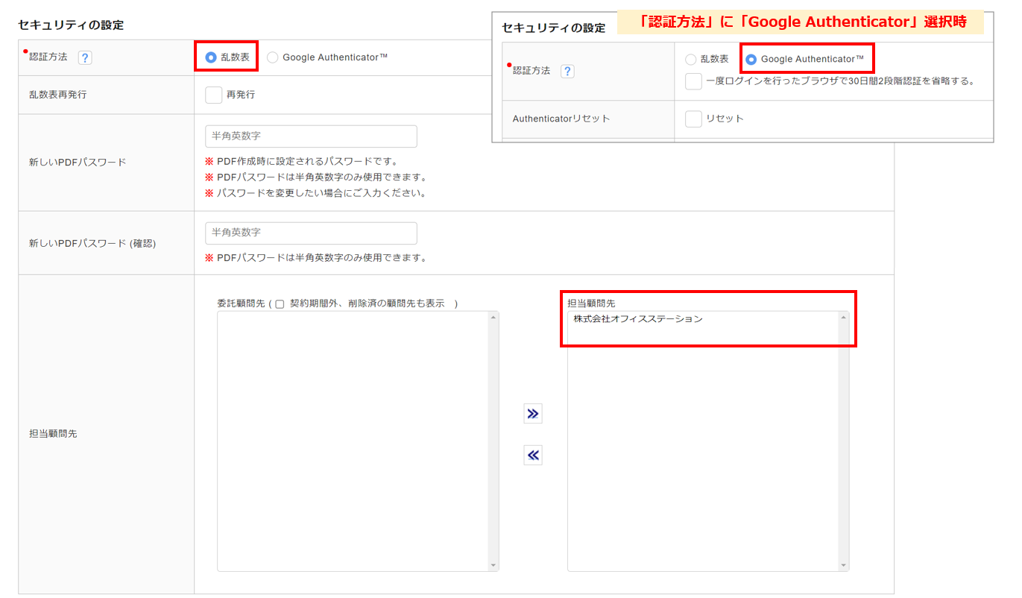The width and height of the screenshot is (1022, 598).
Task: Click scroll-up arrow of the 担当顧問先 list
Action: pyautogui.click(x=843, y=318)
